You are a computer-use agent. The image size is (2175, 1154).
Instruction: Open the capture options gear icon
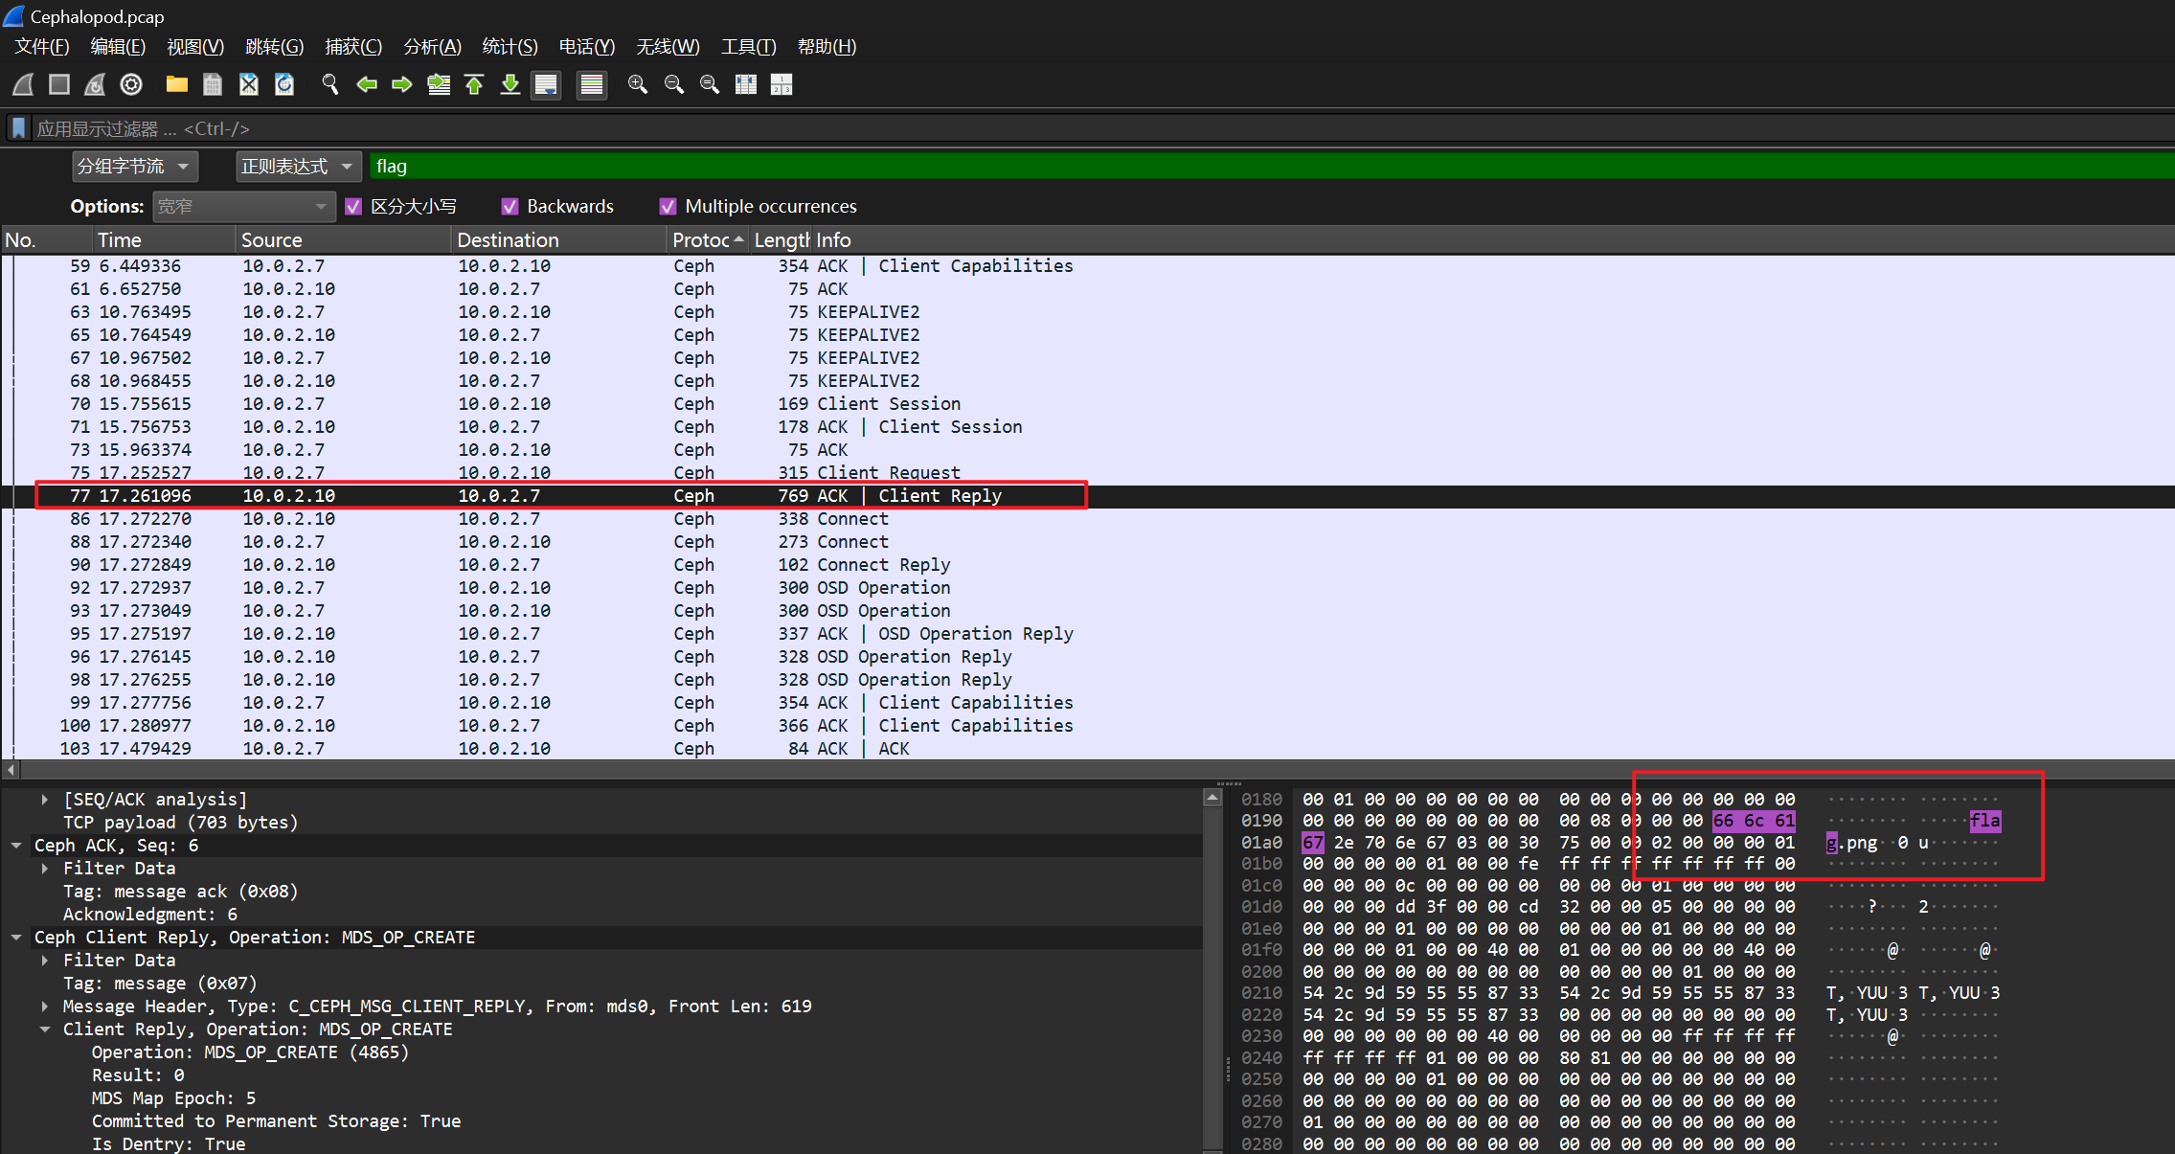(131, 84)
